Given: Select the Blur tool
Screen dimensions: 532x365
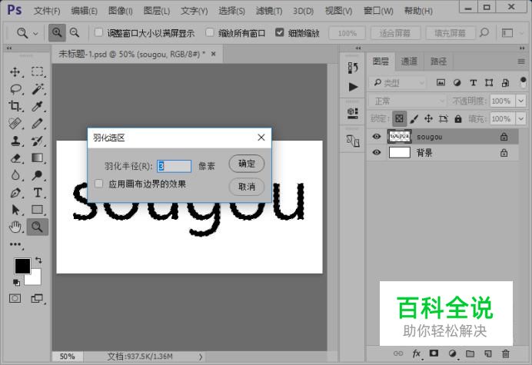Looking at the screenshot, I should click(x=15, y=175).
